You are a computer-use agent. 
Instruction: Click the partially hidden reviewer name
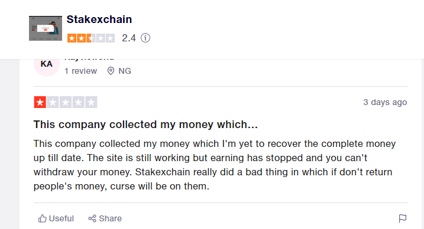[89, 59]
